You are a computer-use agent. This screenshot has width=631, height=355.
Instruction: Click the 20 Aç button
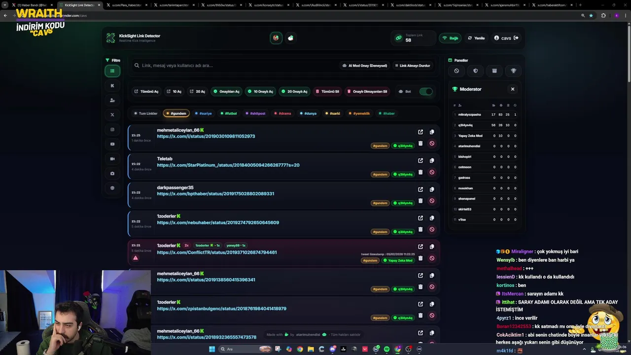click(x=197, y=91)
